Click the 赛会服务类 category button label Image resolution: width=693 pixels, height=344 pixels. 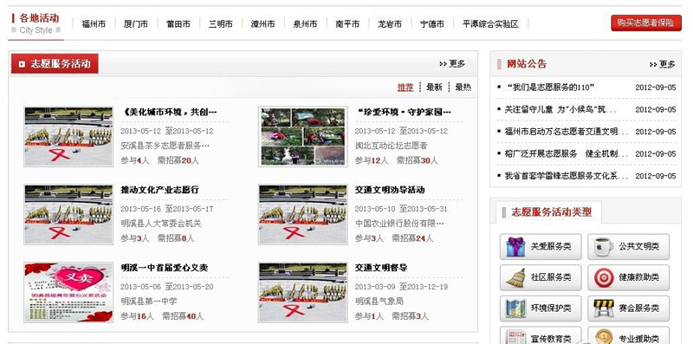638,308
